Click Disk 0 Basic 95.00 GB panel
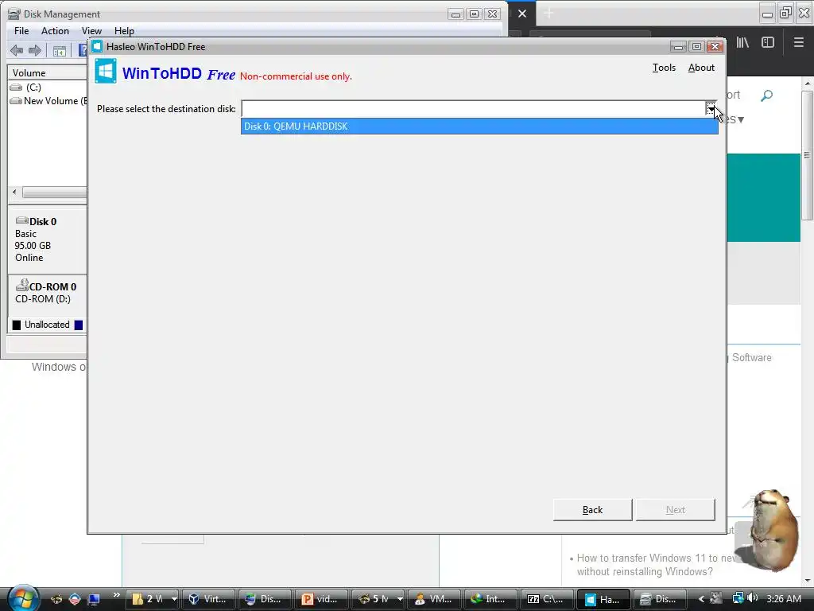 click(x=47, y=239)
